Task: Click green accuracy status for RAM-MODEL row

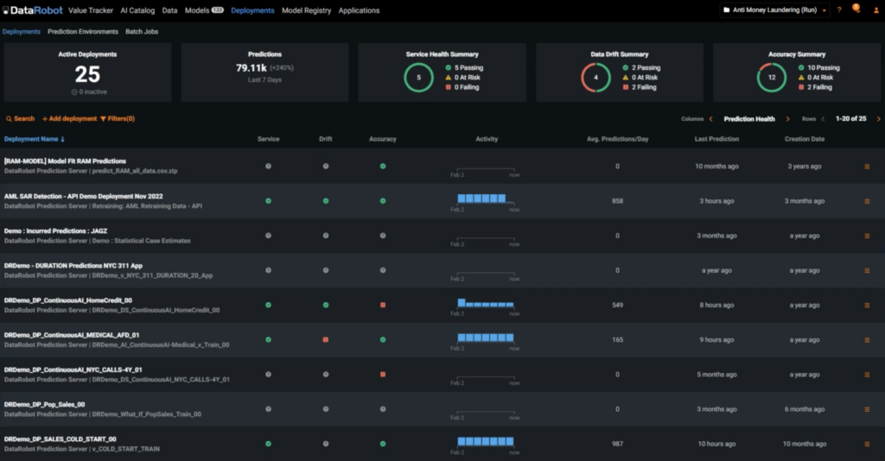Action: (x=383, y=167)
